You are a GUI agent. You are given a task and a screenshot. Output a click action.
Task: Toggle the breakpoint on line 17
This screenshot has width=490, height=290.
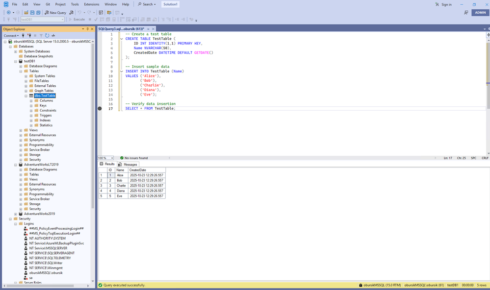pyautogui.click(x=100, y=109)
